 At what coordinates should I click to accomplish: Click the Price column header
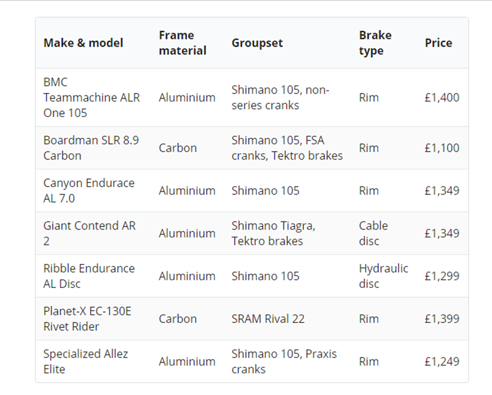click(x=438, y=43)
